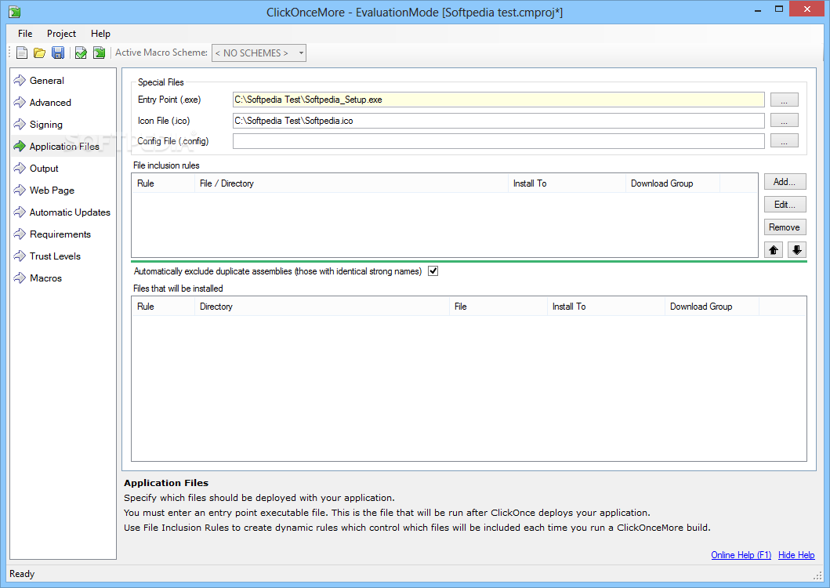Browse for Config File
This screenshot has height=588, width=830.
coord(784,141)
